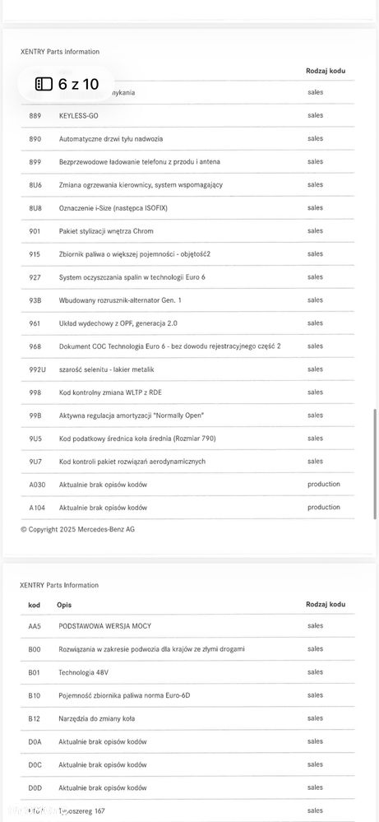Select the A104 production code row
Screen dimensions: 379x822
187,508
